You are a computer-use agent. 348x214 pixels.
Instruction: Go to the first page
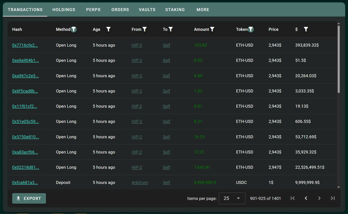(x=293, y=198)
